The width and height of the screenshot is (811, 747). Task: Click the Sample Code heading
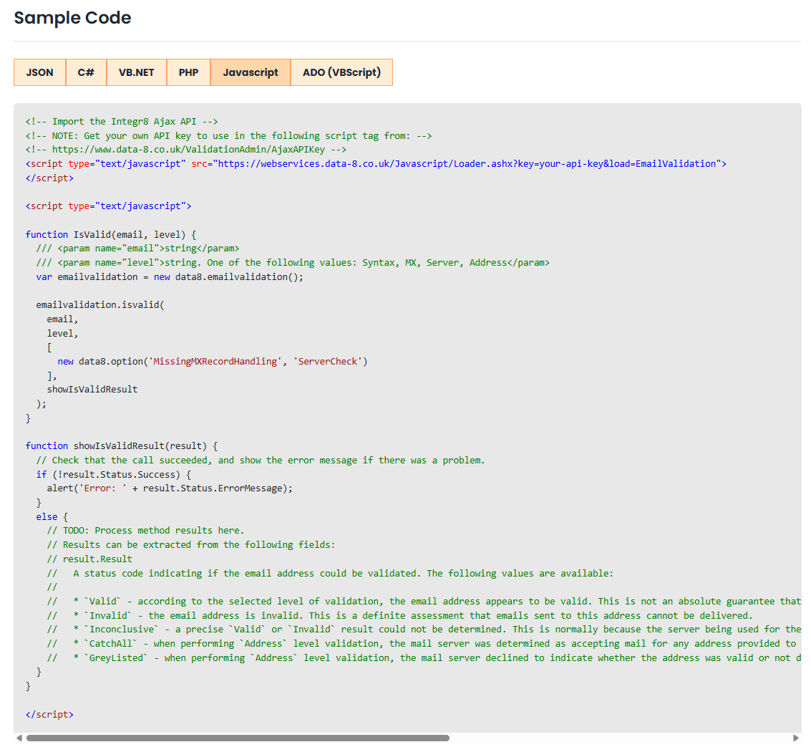pos(72,18)
